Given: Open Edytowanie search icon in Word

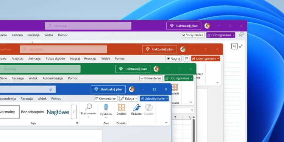Looking at the screenshot, I should coord(88,107).
